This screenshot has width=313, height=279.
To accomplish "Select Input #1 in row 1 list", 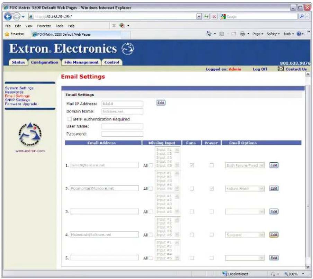I will pos(164,150).
